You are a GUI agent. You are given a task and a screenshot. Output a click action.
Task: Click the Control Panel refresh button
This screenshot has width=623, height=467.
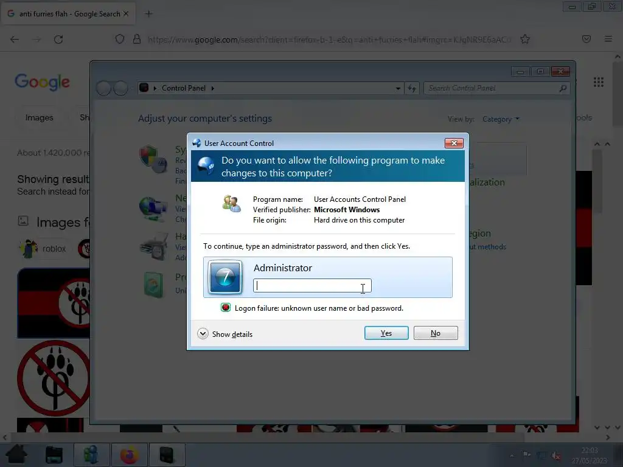(412, 88)
